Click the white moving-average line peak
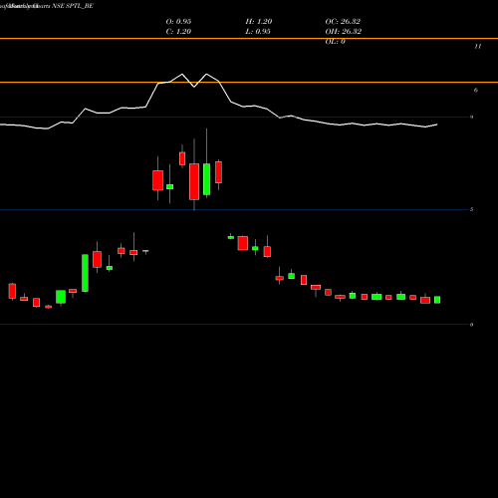The height and width of the screenshot is (498, 498). [182, 74]
